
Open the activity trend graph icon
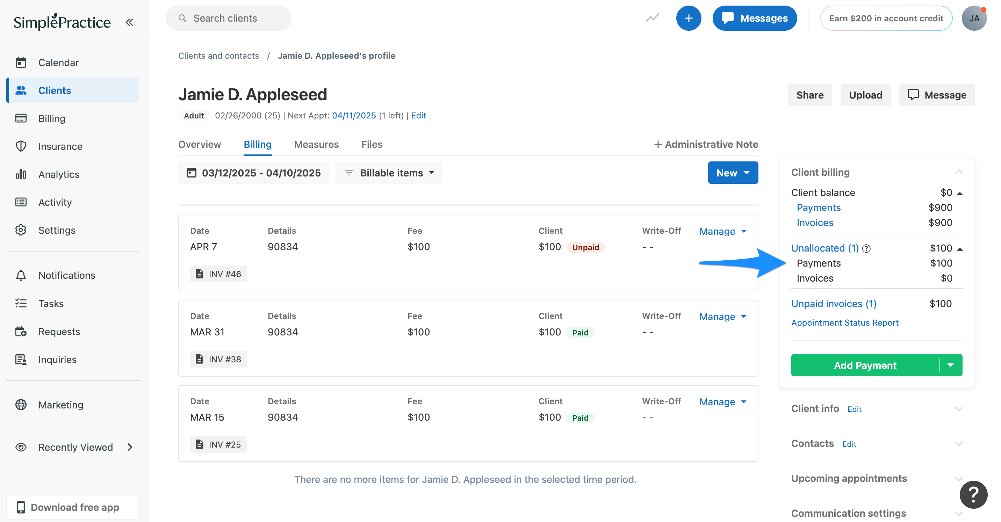tap(652, 18)
